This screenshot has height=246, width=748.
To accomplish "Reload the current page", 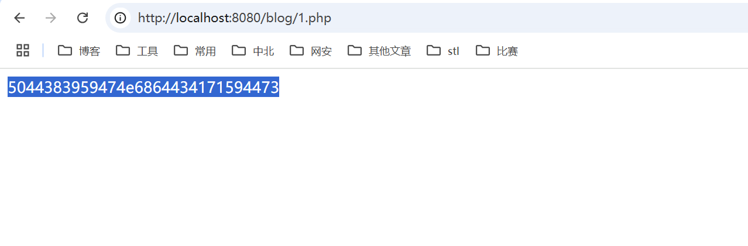I will 83,18.
